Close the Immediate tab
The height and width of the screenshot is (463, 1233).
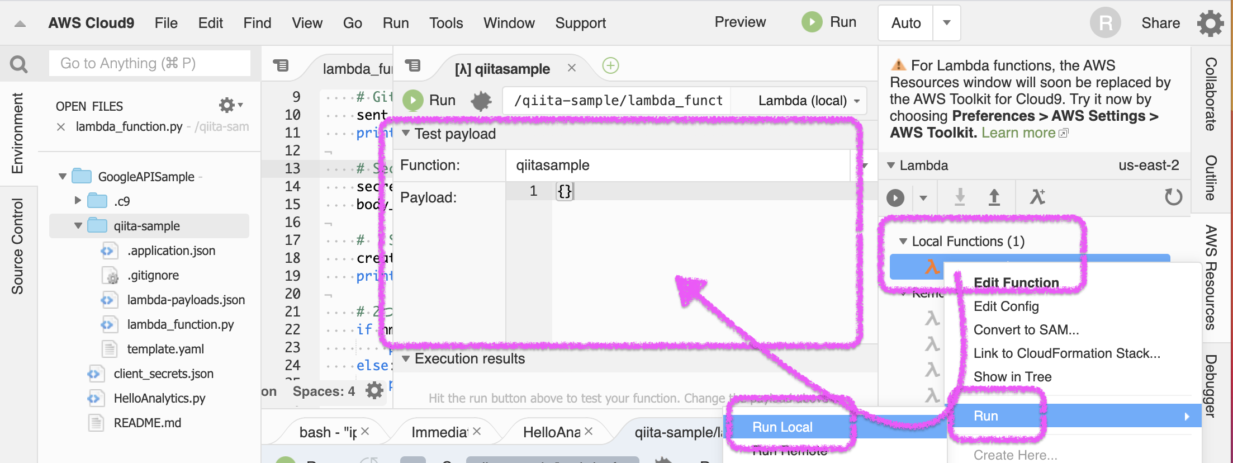(477, 431)
